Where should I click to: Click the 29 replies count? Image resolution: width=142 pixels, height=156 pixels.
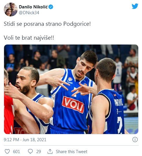(x=38, y=152)
